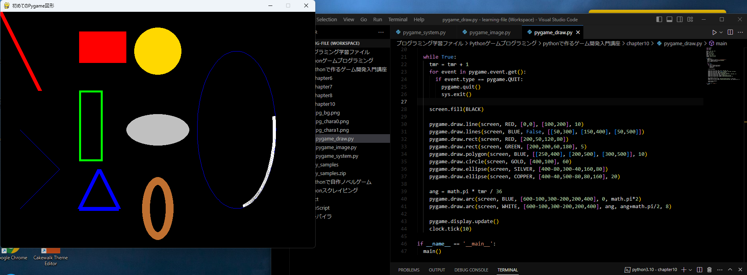Switch to the pygame_image.py tab
The height and width of the screenshot is (275, 747).
(x=490, y=32)
